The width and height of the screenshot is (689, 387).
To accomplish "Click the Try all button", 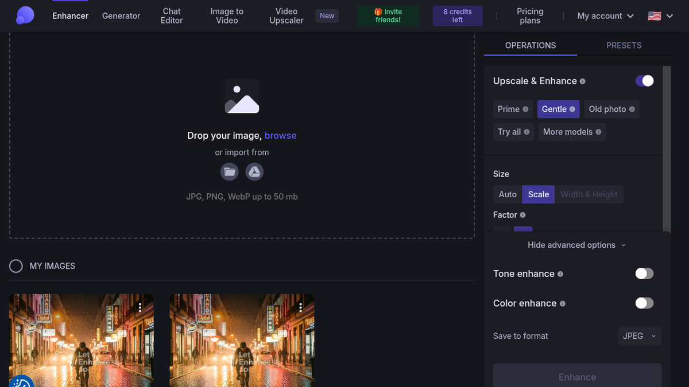I will pyautogui.click(x=513, y=132).
